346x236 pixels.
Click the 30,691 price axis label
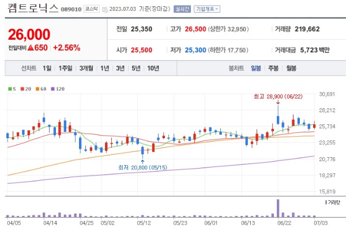327,94
